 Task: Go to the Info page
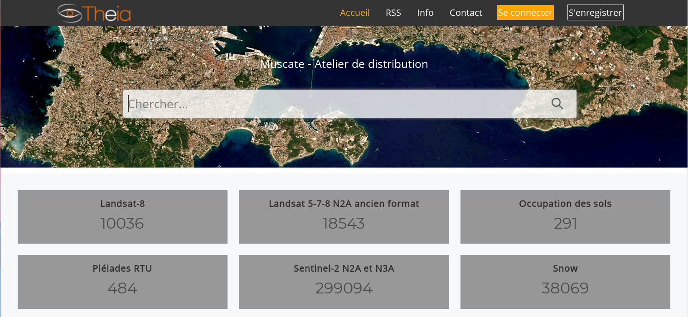pyautogui.click(x=425, y=13)
